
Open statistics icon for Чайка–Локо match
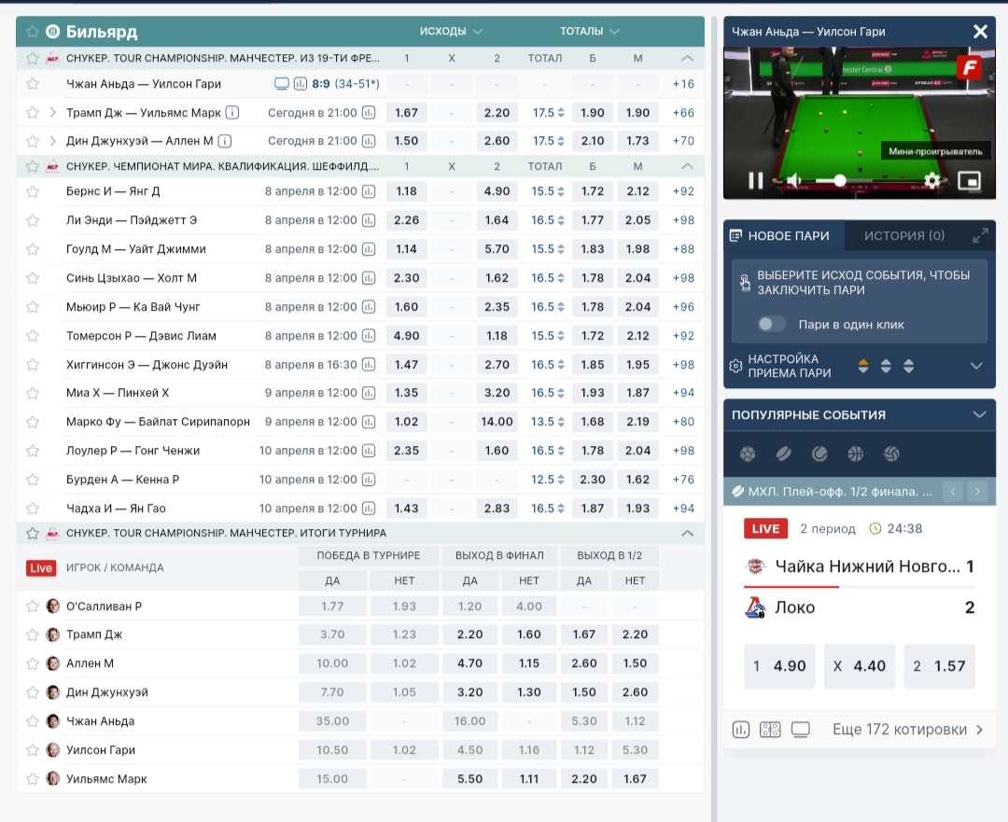742,730
